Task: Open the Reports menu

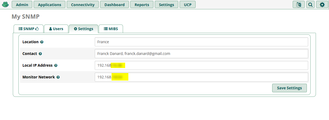Action: point(142,5)
